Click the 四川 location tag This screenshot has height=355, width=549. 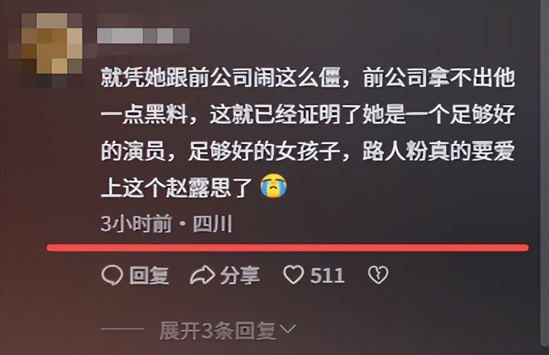coord(212,224)
